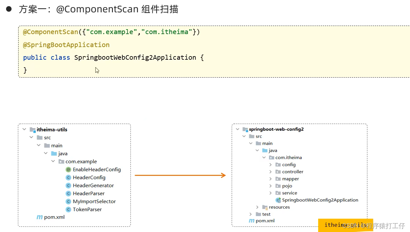Click the controller package folder icon

[x=278, y=172]
